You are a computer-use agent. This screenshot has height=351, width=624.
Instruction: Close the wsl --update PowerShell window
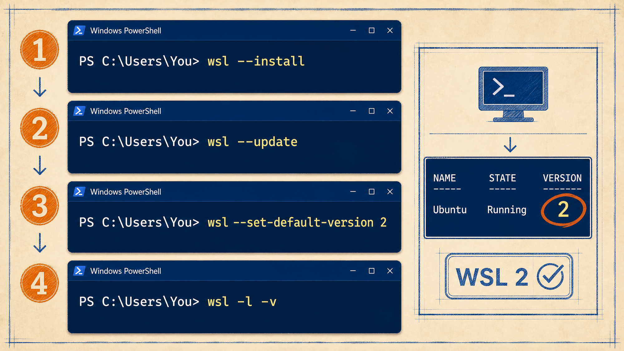click(x=390, y=111)
